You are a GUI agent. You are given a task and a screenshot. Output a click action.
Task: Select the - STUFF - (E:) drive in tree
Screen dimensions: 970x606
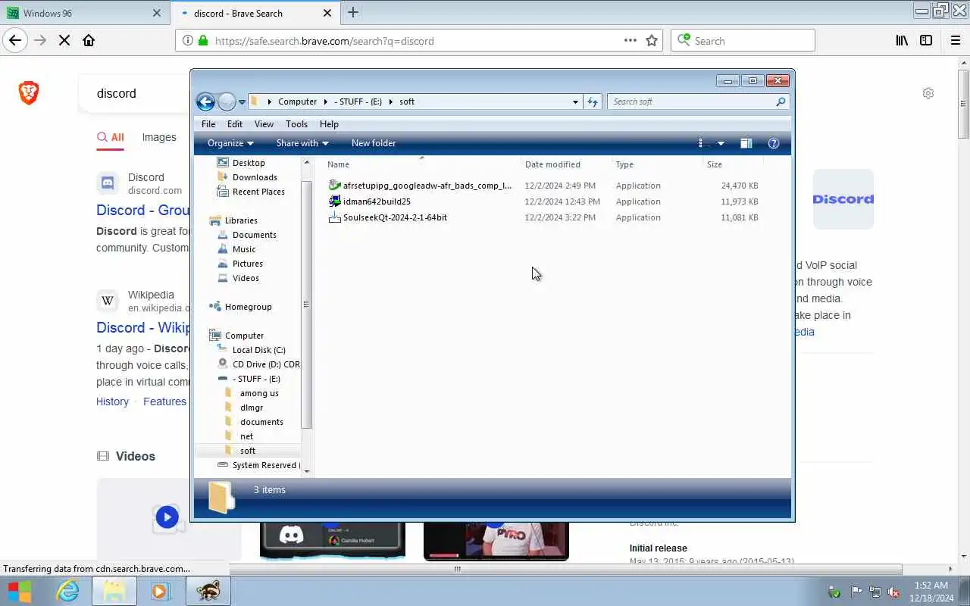coord(256,379)
